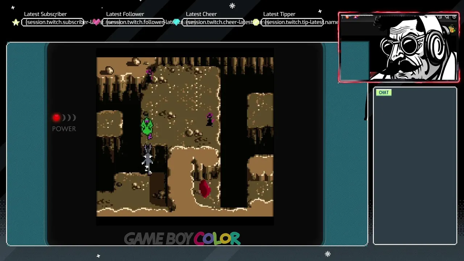
Task: Click the Latest Subscriber name field
Action: coord(53,22)
